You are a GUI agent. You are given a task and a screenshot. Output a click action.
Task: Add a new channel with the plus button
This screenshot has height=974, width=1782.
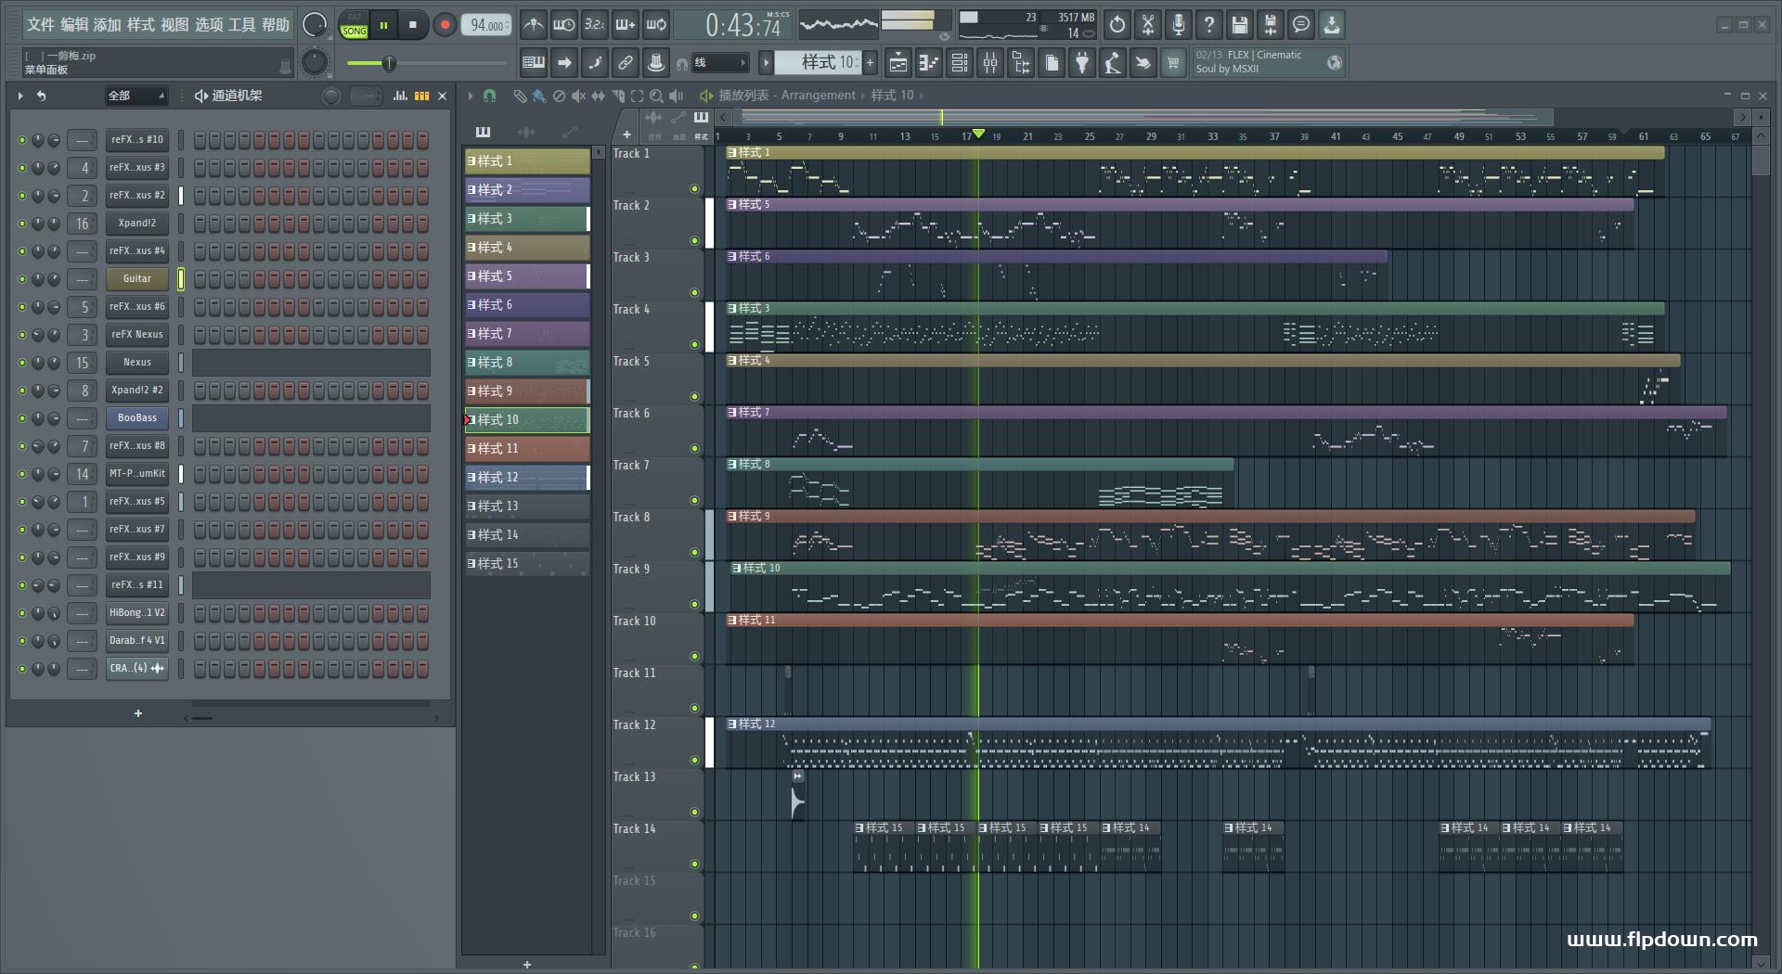tap(138, 713)
